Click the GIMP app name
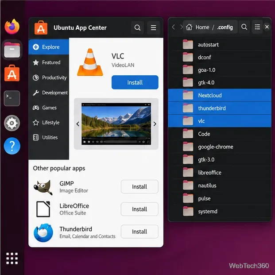 pyautogui.click(x=66, y=183)
